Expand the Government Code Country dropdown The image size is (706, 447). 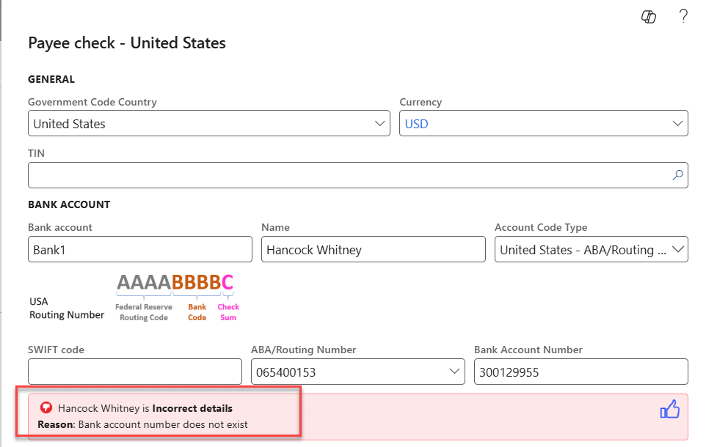coord(379,124)
